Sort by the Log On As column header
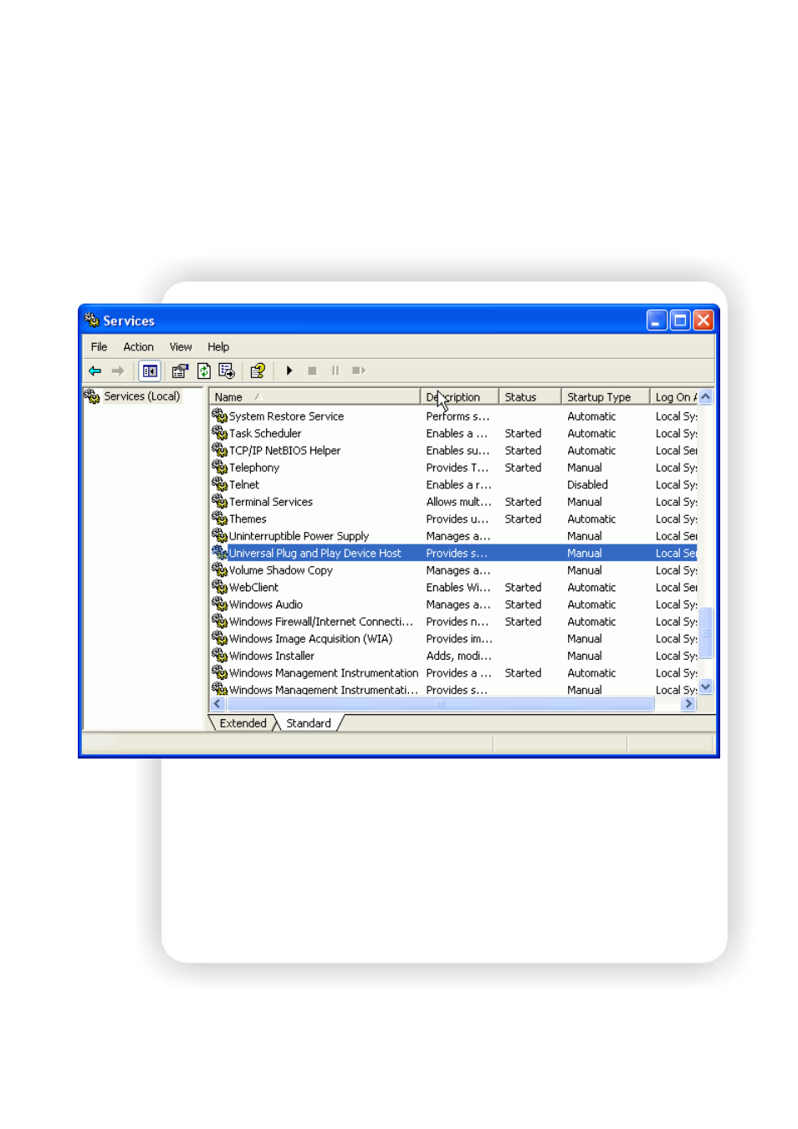This screenshot has width=798, height=1129. 674,396
